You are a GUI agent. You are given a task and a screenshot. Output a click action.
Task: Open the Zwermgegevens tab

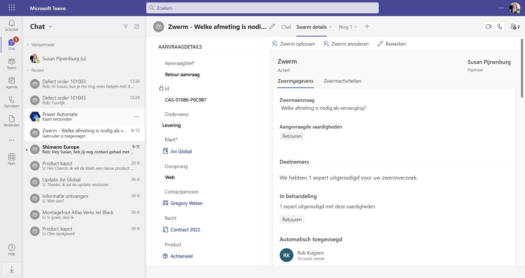(x=296, y=81)
